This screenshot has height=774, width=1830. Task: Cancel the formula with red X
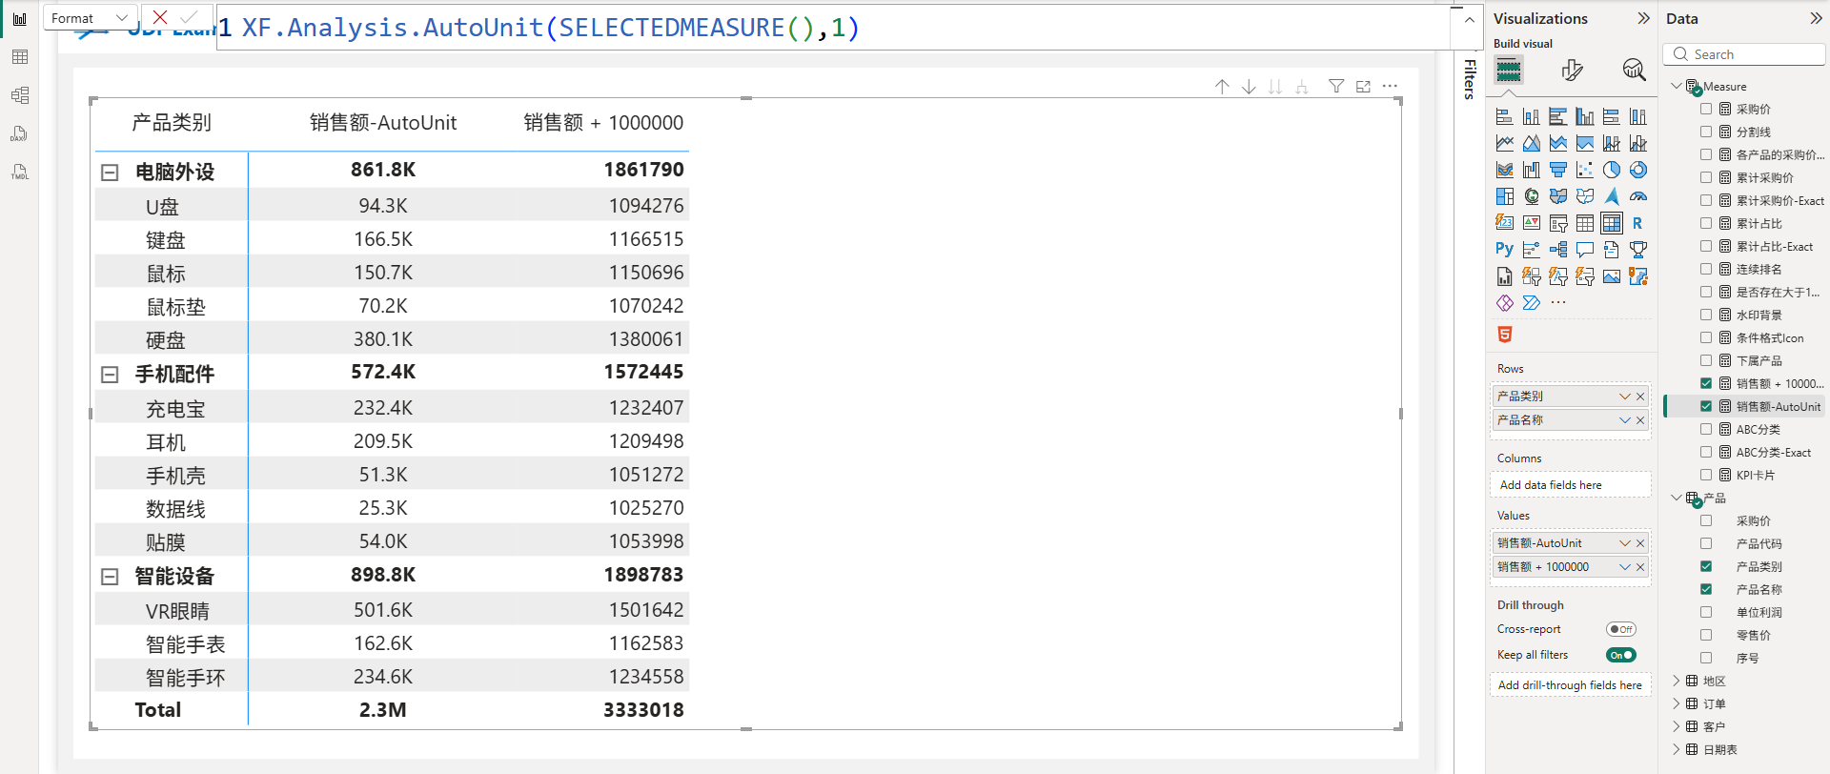pyautogui.click(x=160, y=17)
